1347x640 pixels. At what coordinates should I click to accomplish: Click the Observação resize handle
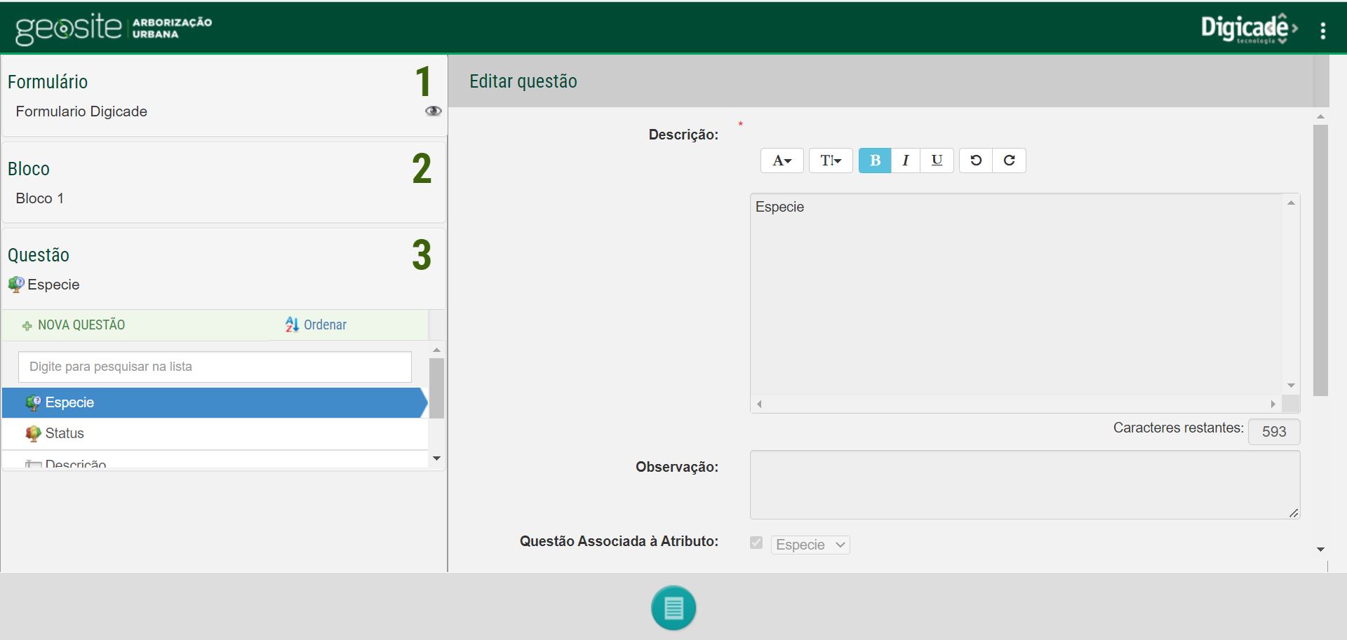coord(1294,513)
